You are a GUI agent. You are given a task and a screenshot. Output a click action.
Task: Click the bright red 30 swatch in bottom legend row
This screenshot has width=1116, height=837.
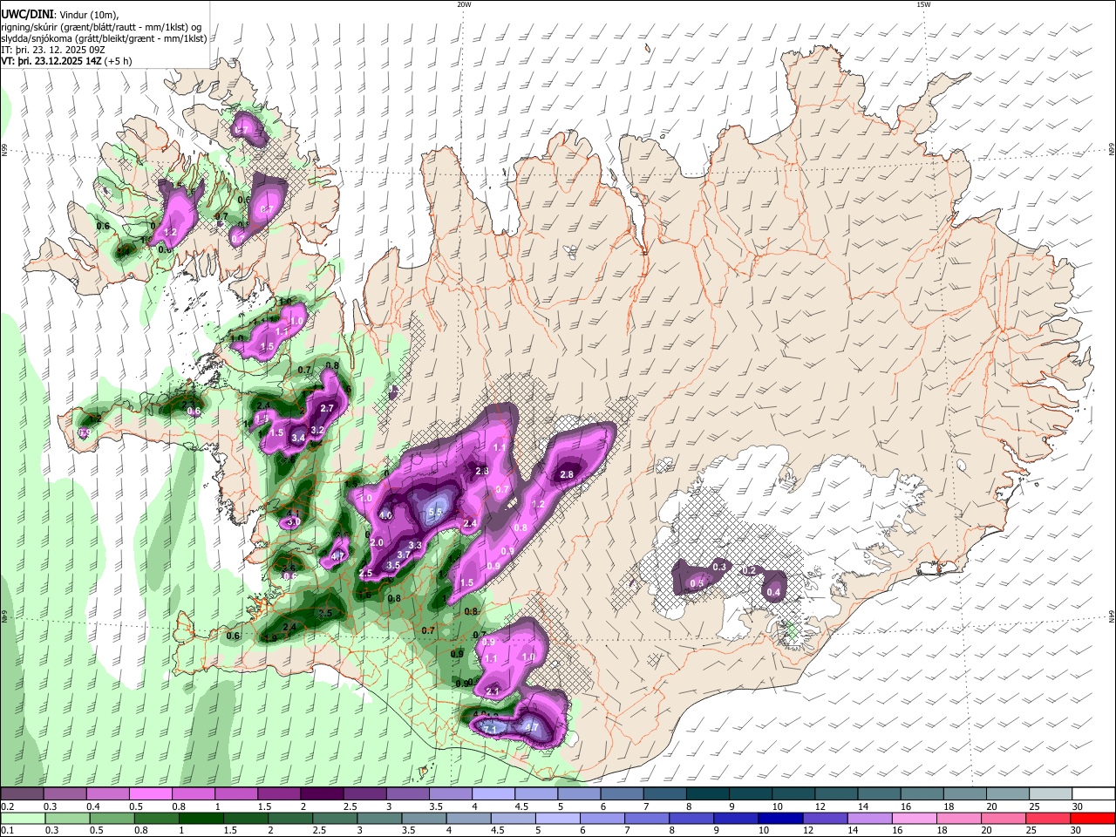coord(1093,818)
